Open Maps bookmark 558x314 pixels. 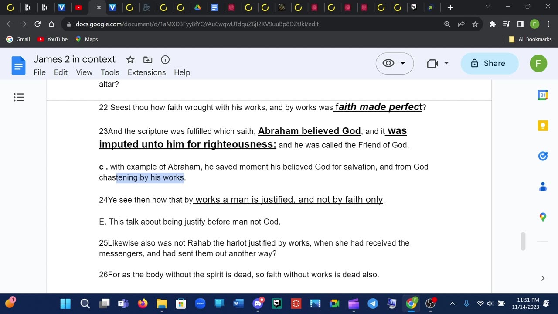[86, 39]
